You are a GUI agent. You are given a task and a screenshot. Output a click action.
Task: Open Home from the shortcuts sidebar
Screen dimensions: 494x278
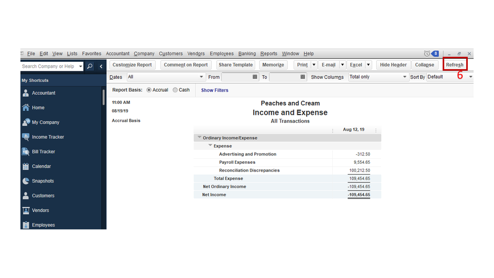tap(38, 108)
